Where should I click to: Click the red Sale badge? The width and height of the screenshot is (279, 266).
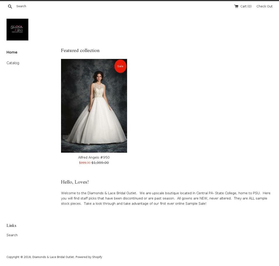tap(120, 66)
